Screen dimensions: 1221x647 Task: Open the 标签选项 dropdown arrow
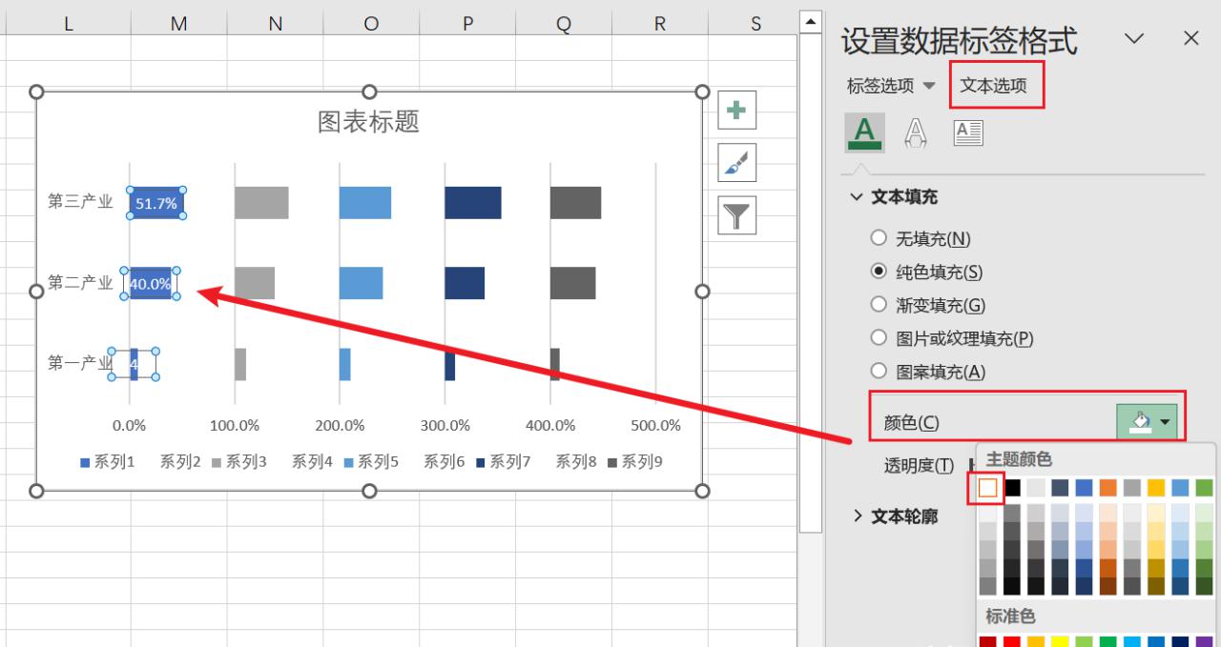[x=929, y=86]
